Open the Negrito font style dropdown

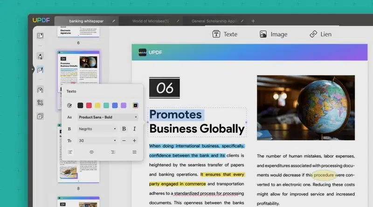(x=97, y=129)
